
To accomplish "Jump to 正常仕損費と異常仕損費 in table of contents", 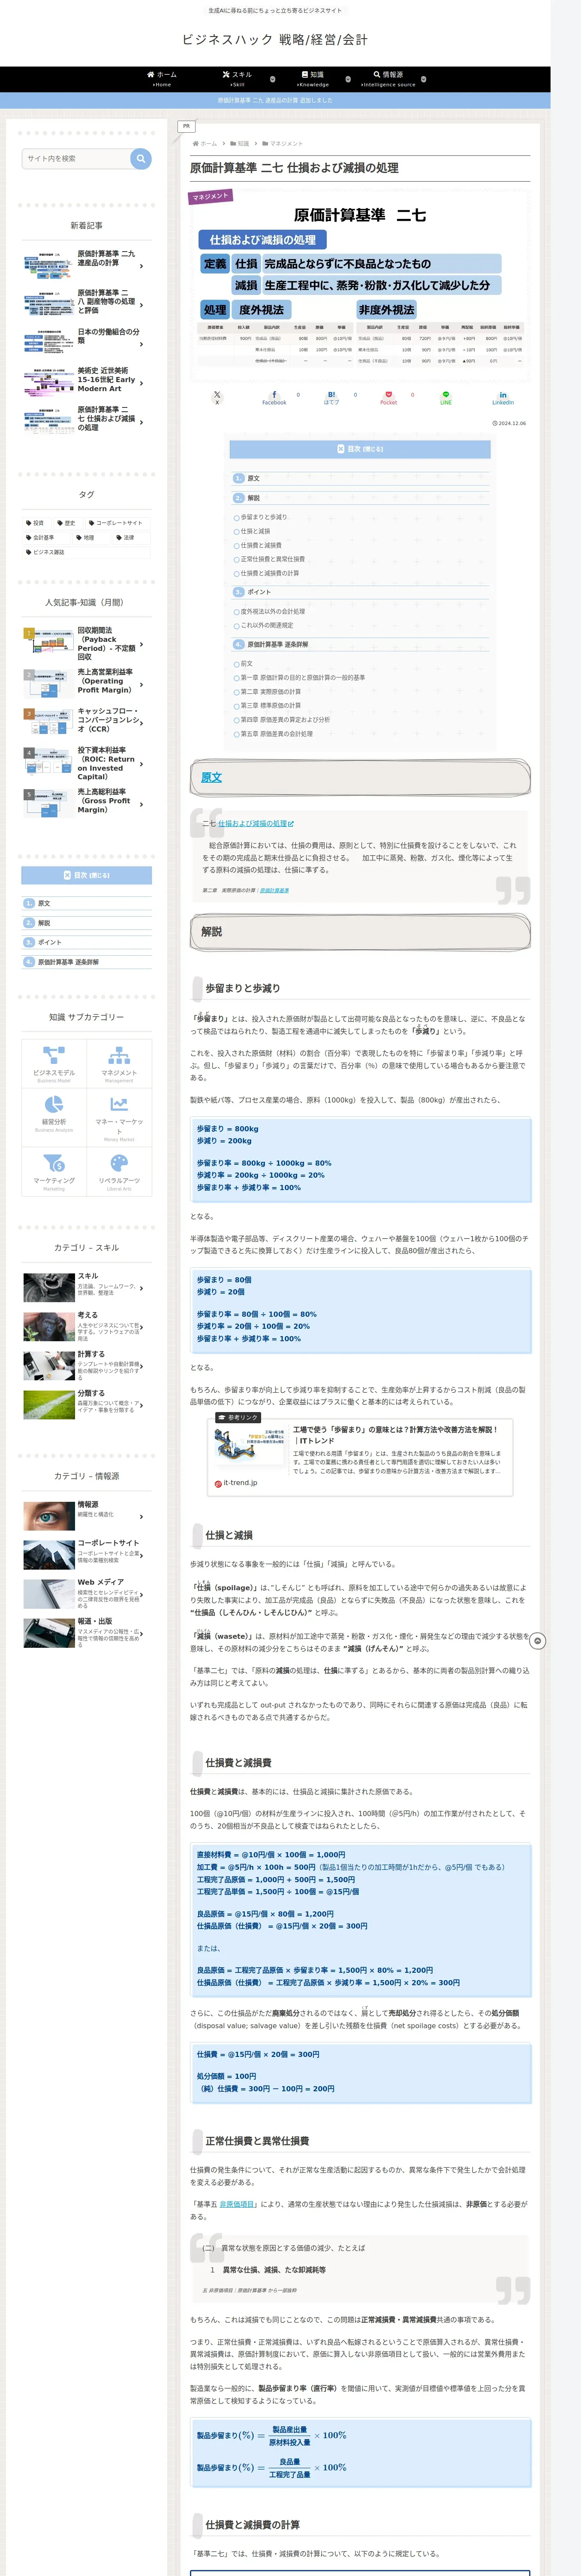I will [273, 559].
